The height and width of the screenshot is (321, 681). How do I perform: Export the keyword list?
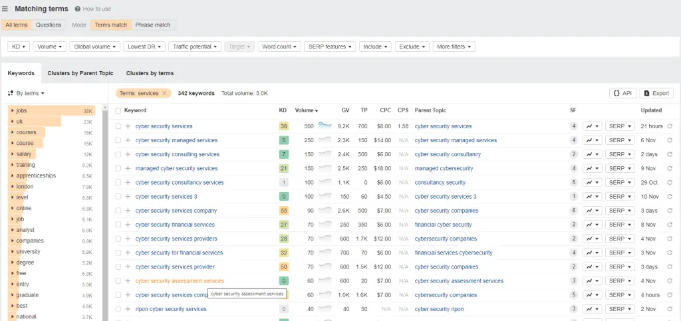(656, 93)
